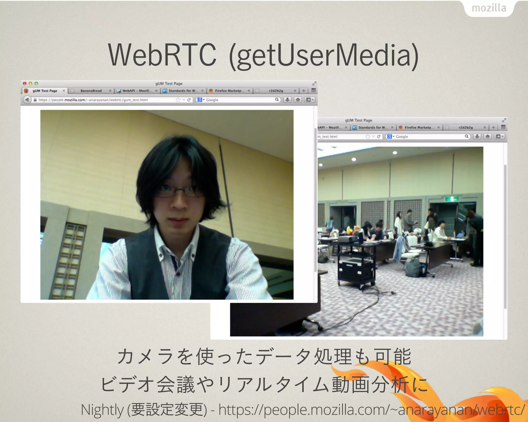Close Firefox Marketplace tab in back window
Viewport: 528px width, 422px height.
pyautogui.click(x=439, y=128)
